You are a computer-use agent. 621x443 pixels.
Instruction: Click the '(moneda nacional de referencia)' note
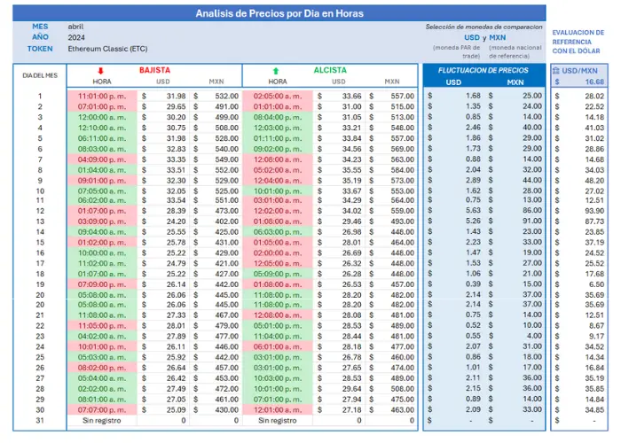point(515,51)
